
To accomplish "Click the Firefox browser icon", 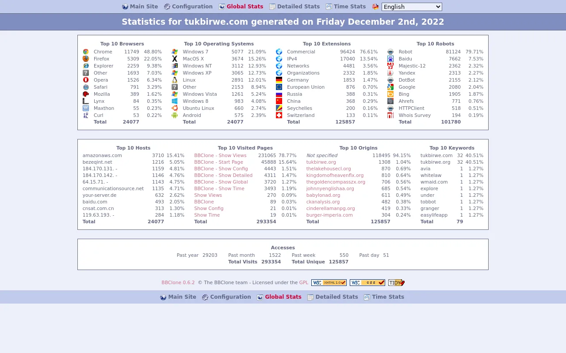I will click(x=86, y=59).
